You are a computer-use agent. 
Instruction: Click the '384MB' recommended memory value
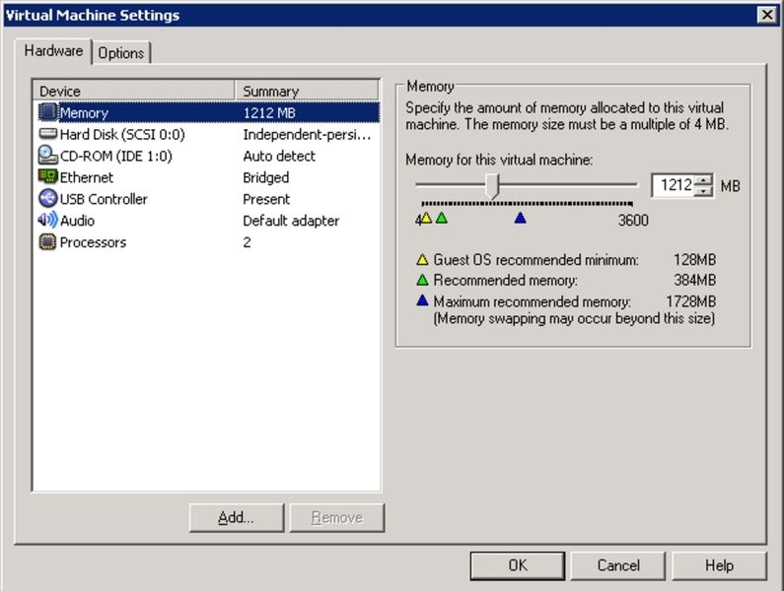[x=694, y=280]
